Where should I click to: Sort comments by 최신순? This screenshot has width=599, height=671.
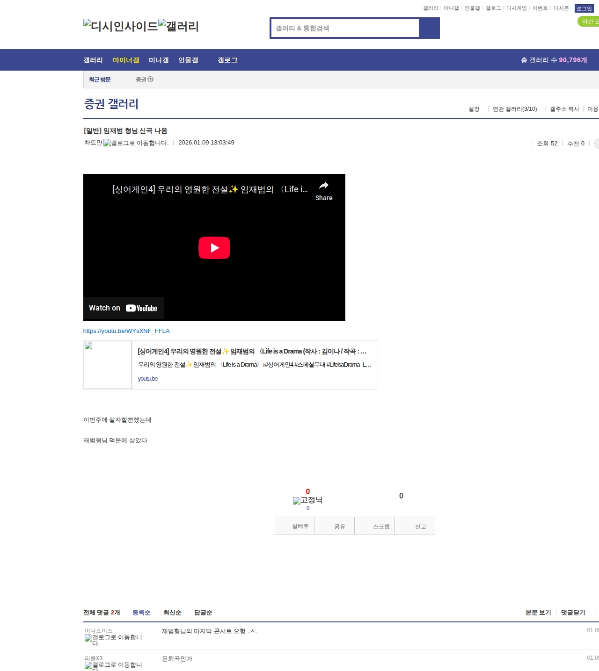(172, 613)
